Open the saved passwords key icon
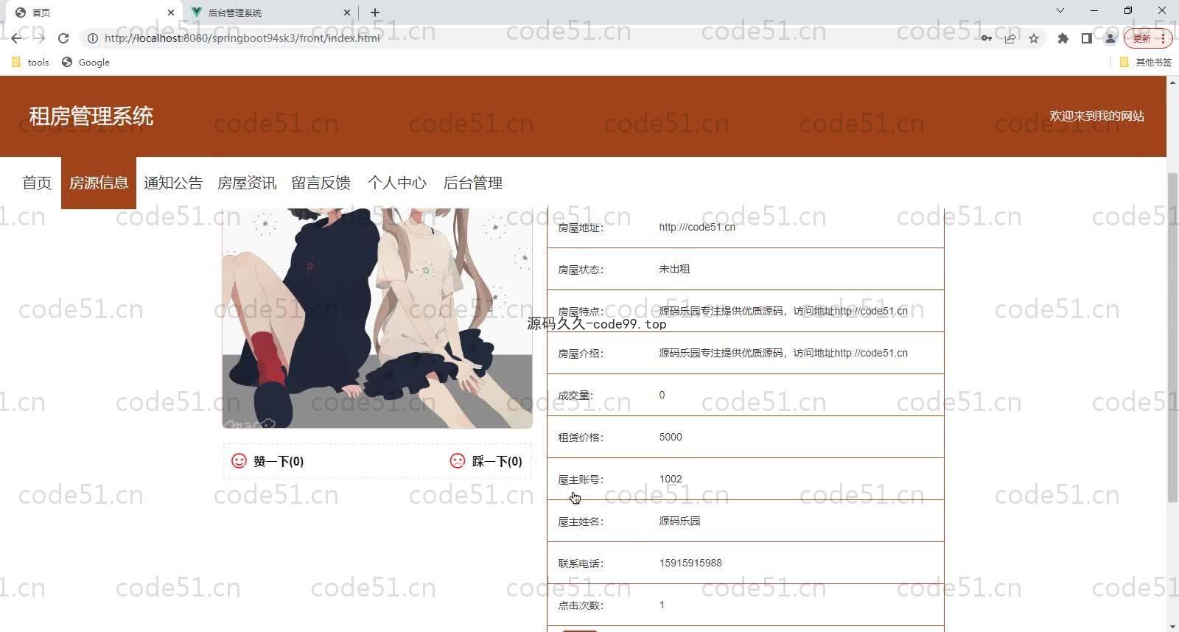Screen dimensions: 1179x632 (986, 38)
